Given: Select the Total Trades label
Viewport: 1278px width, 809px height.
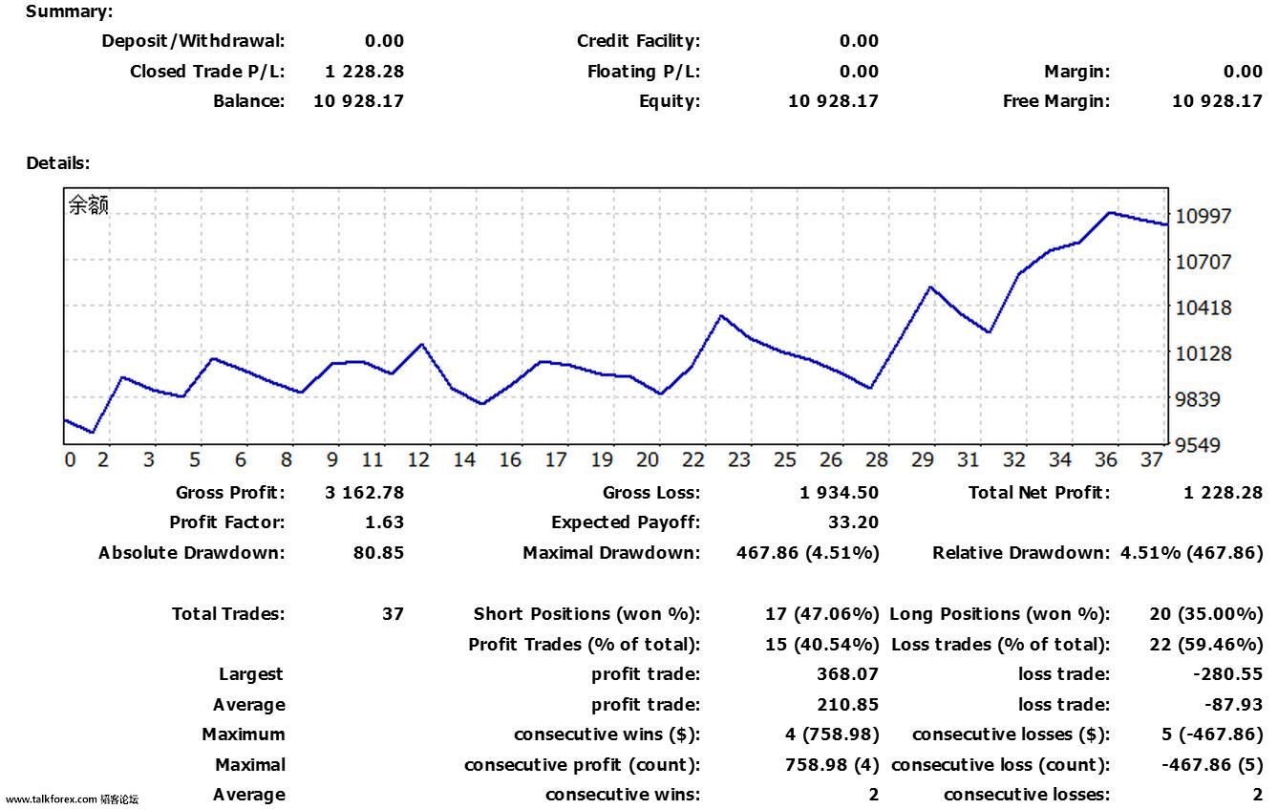Looking at the screenshot, I should [x=228, y=614].
